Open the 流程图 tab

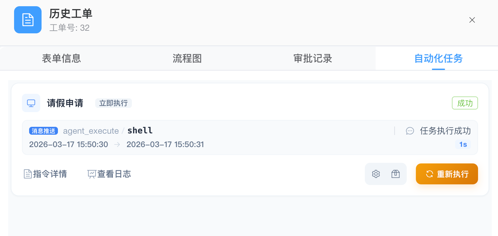pos(187,58)
